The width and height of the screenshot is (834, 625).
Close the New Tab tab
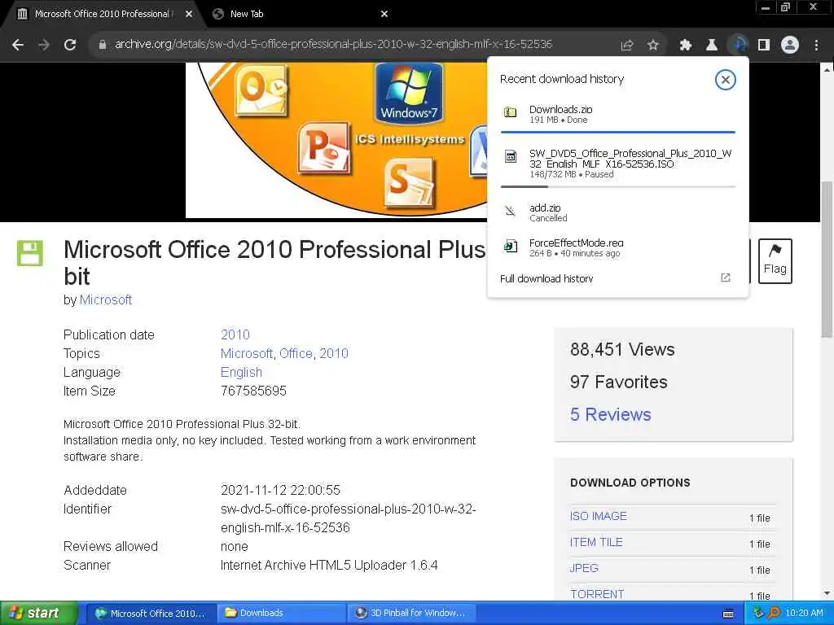(384, 14)
